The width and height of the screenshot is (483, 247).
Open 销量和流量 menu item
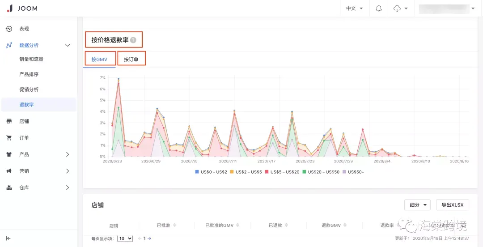tap(31, 59)
